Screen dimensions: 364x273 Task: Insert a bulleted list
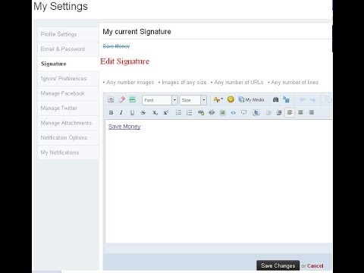[x=178, y=112]
